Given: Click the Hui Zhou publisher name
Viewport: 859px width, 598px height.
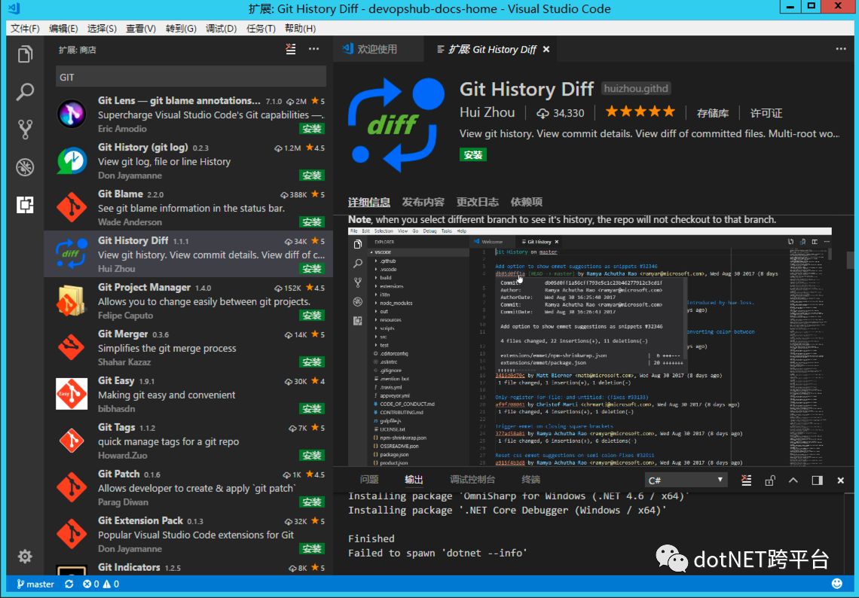Looking at the screenshot, I should [x=487, y=112].
